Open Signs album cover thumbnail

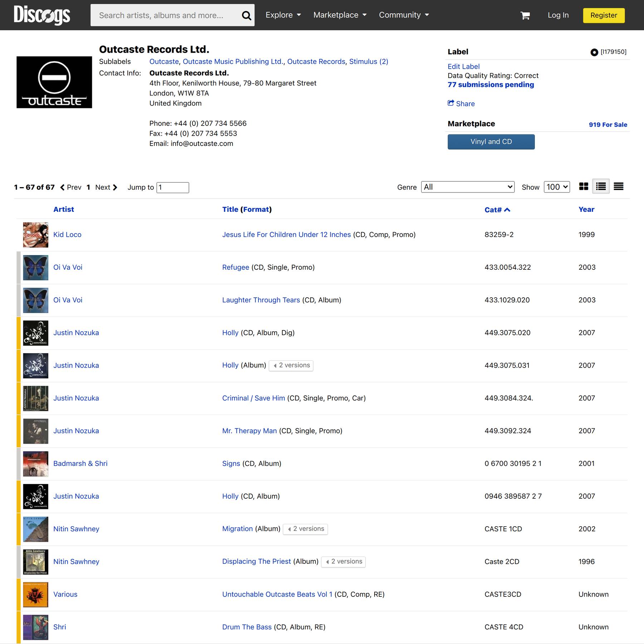pyautogui.click(x=35, y=464)
